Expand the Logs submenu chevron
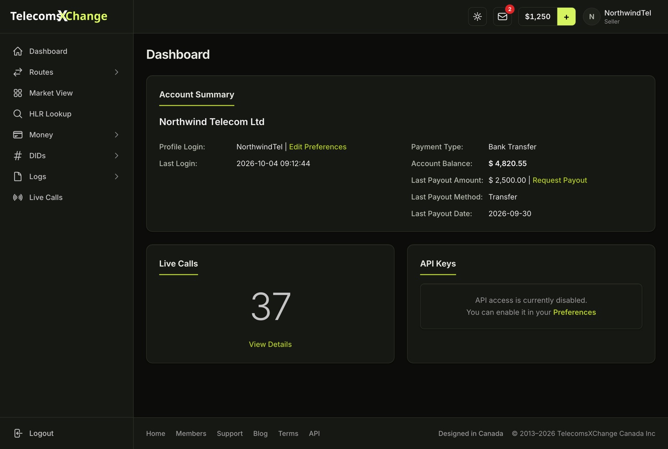This screenshot has width=668, height=449. (116, 177)
